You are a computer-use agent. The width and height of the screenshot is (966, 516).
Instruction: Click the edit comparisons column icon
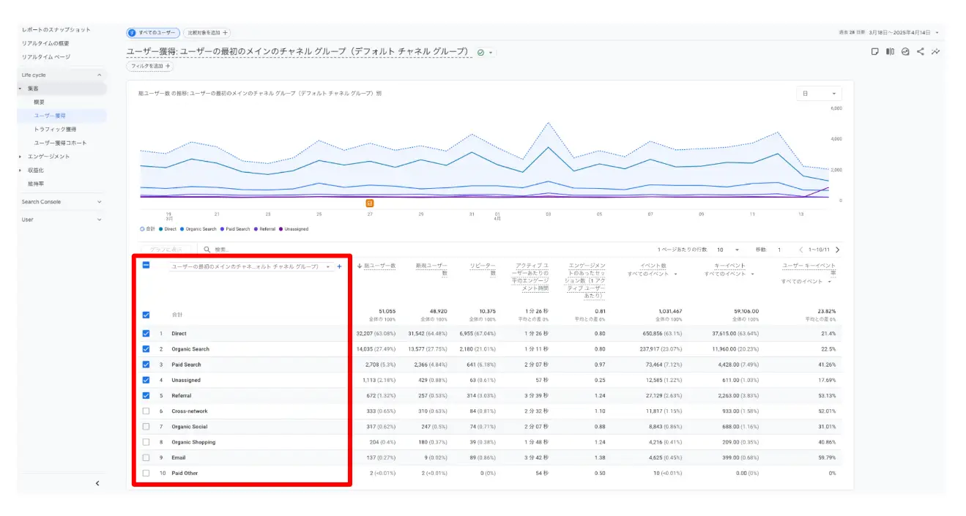click(x=890, y=52)
